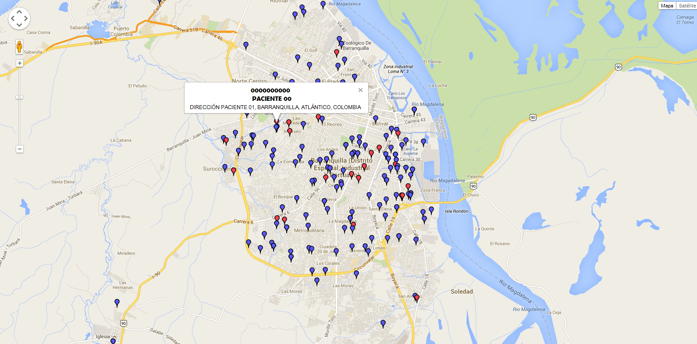Click the patient address text in popup
Image resolution: width=697 pixels, height=344 pixels.
[x=275, y=107]
